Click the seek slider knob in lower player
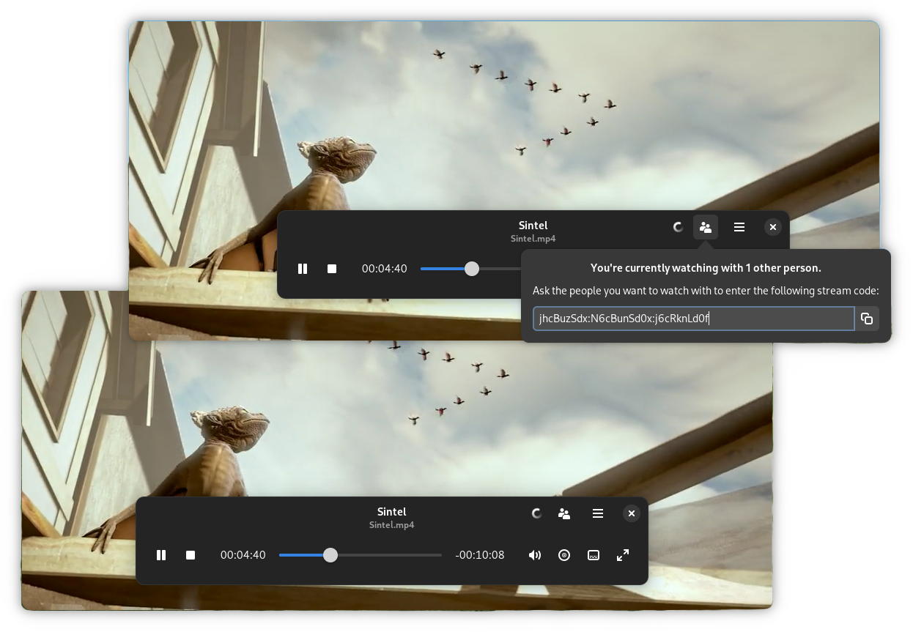The height and width of the screenshot is (632, 913). [330, 555]
